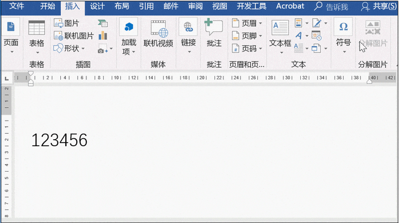Open the 页码 page number dropdown arrow
Viewport: 399px width, 223px height.
coord(260,48)
